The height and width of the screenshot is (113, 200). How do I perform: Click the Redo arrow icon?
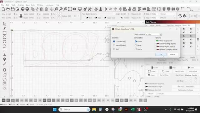click(x=27, y=9)
